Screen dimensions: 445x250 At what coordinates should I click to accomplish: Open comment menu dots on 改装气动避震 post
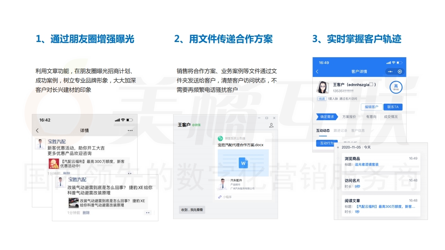point(147,212)
